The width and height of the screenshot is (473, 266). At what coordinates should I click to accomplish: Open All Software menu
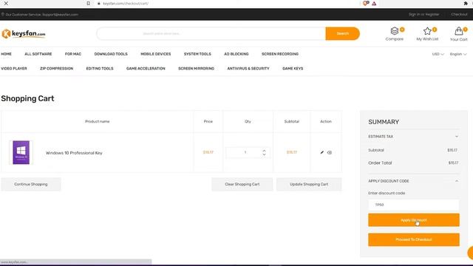point(38,54)
